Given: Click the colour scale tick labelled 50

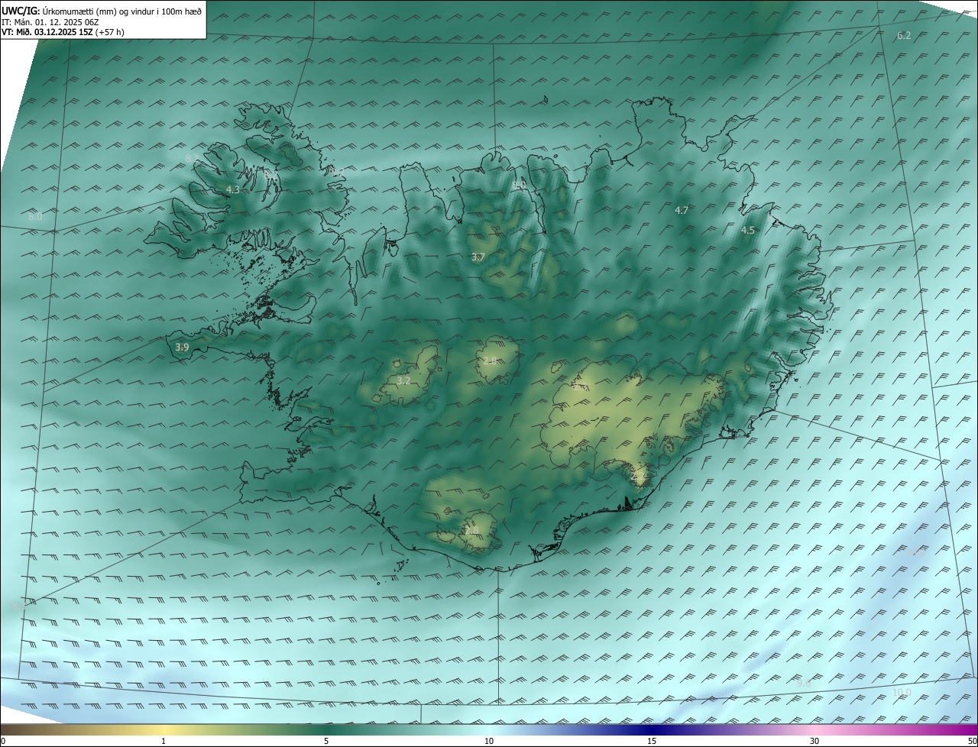Looking at the screenshot, I should click(972, 741).
